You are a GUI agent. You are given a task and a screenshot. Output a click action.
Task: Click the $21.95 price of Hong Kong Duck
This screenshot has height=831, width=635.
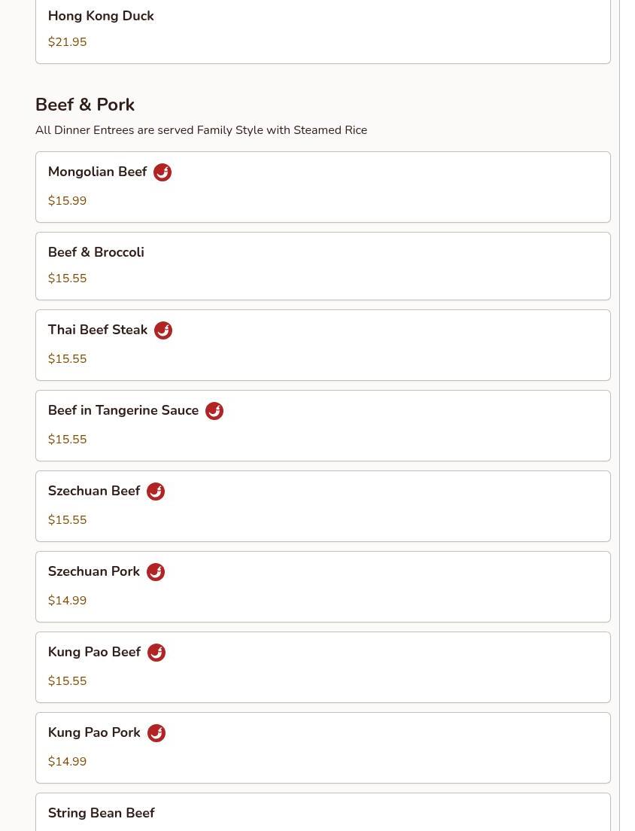(x=68, y=42)
